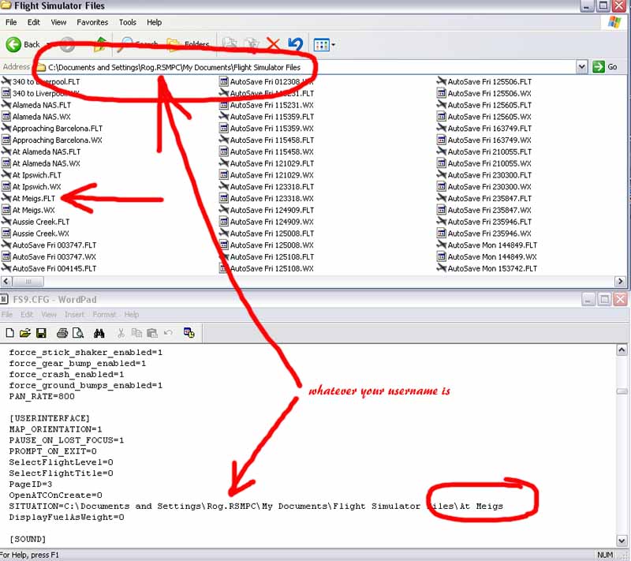
Task: Click the Folders toolbar button
Action: click(188, 44)
